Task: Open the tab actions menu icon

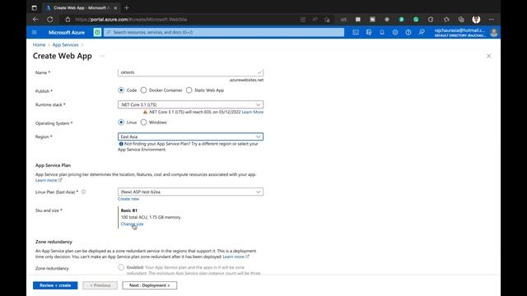Action: pyautogui.click(x=35, y=7)
